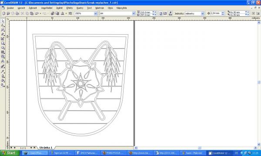Select the Pick tool in toolbox
Viewport: 261px width, 156px height.
tap(3, 21)
